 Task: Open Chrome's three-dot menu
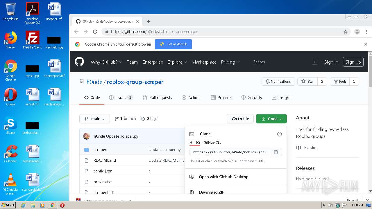[x=366, y=32]
